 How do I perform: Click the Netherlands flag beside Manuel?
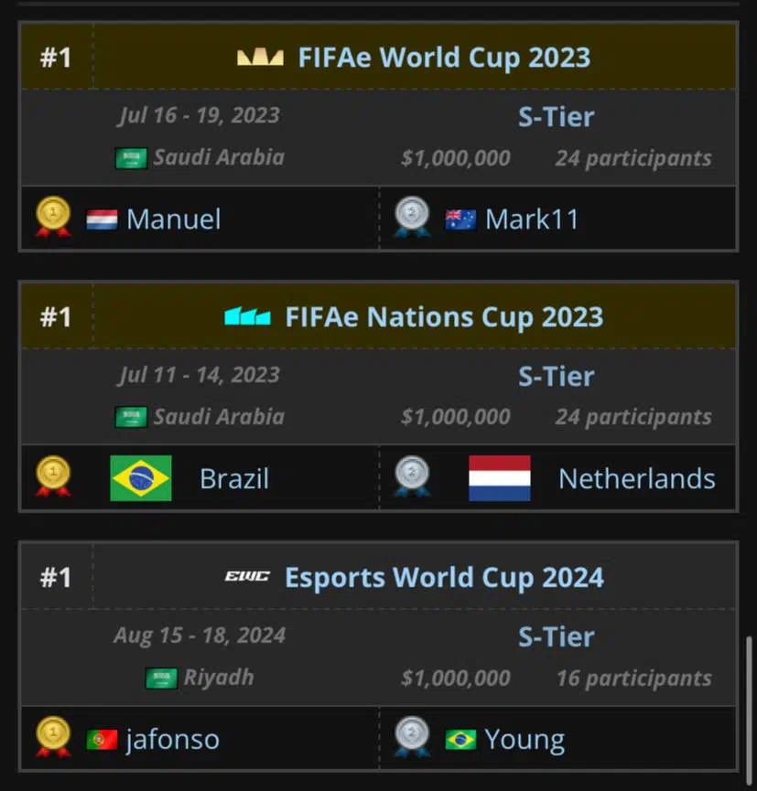pos(102,220)
